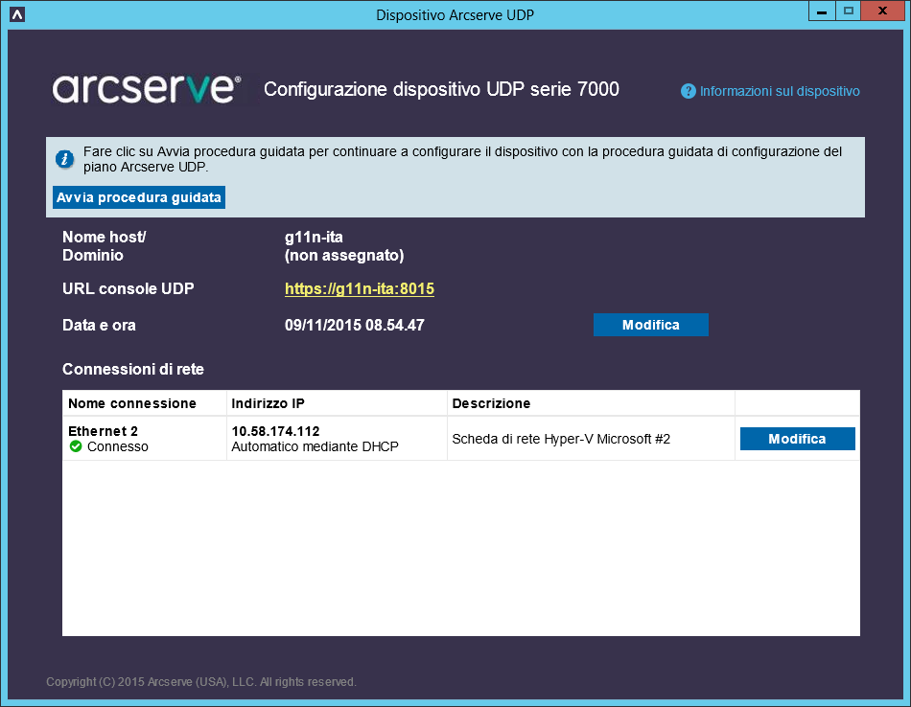This screenshot has width=911, height=707.
Task: Open Informazioni sul dispositivo link
Action: pos(779,91)
